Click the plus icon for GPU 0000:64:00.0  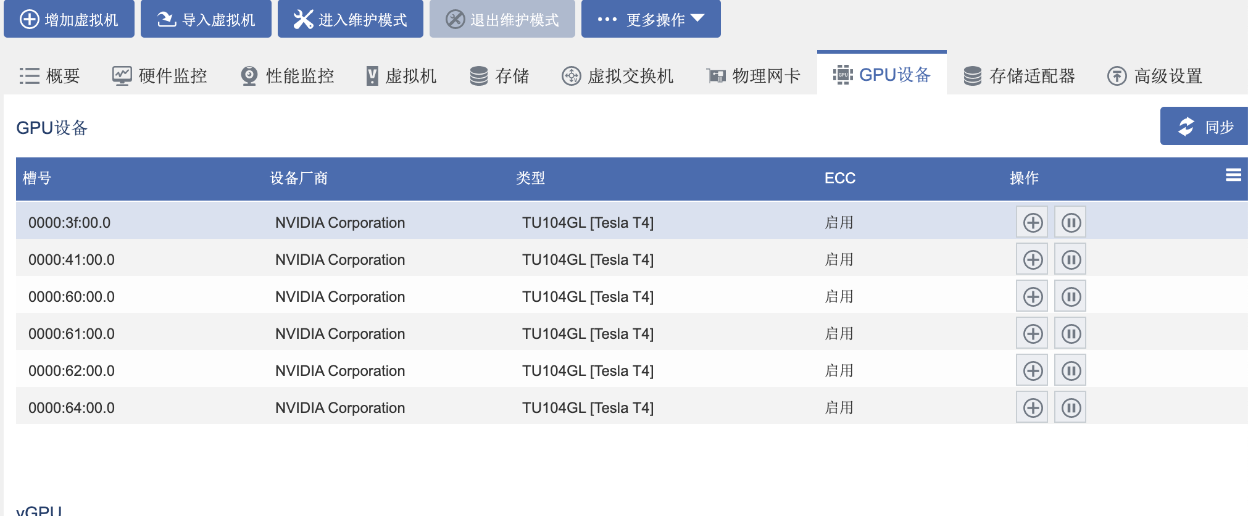[1032, 407]
